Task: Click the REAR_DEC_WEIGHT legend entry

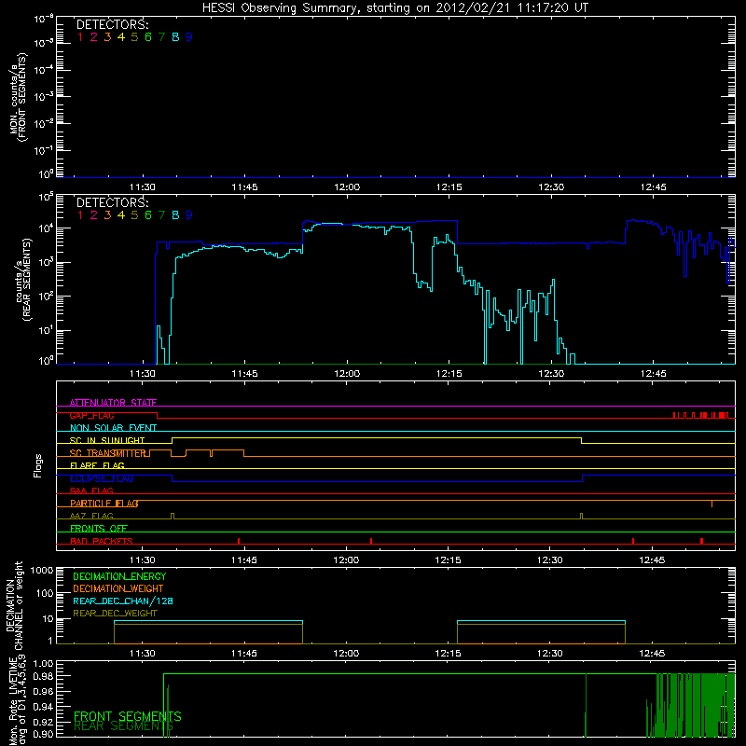Action: (x=115, y=614)
